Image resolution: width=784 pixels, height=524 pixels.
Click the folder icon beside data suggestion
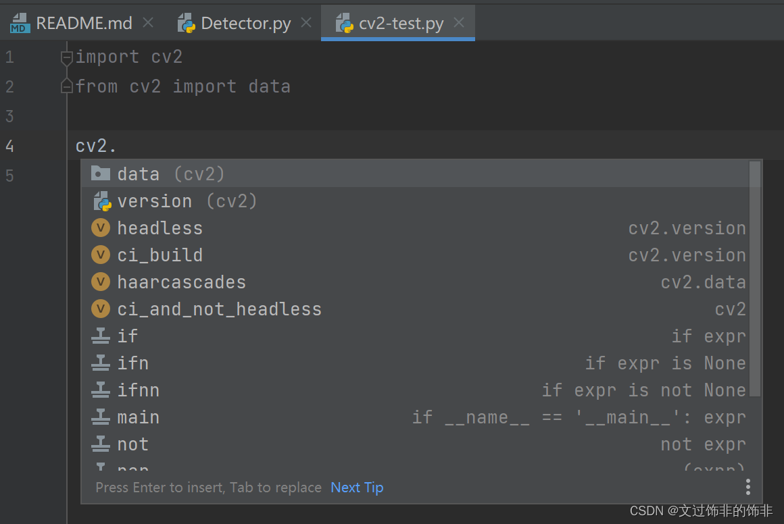101,174
